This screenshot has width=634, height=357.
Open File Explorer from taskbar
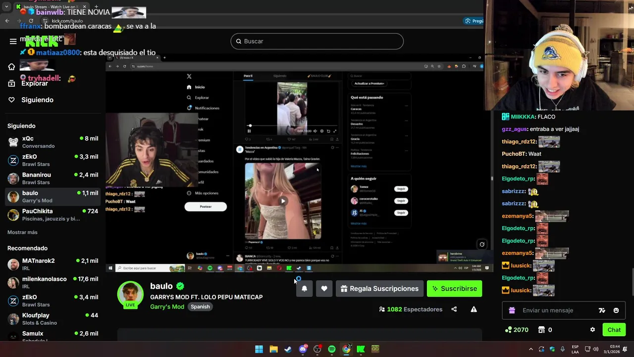(x=273, y=349)
